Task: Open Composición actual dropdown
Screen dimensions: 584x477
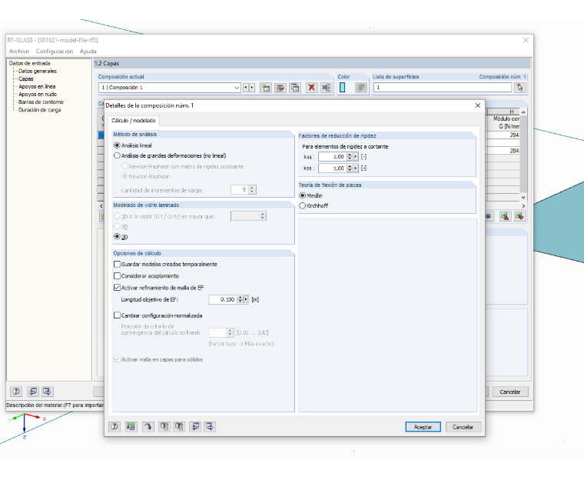Action: [x=237, y=88]
